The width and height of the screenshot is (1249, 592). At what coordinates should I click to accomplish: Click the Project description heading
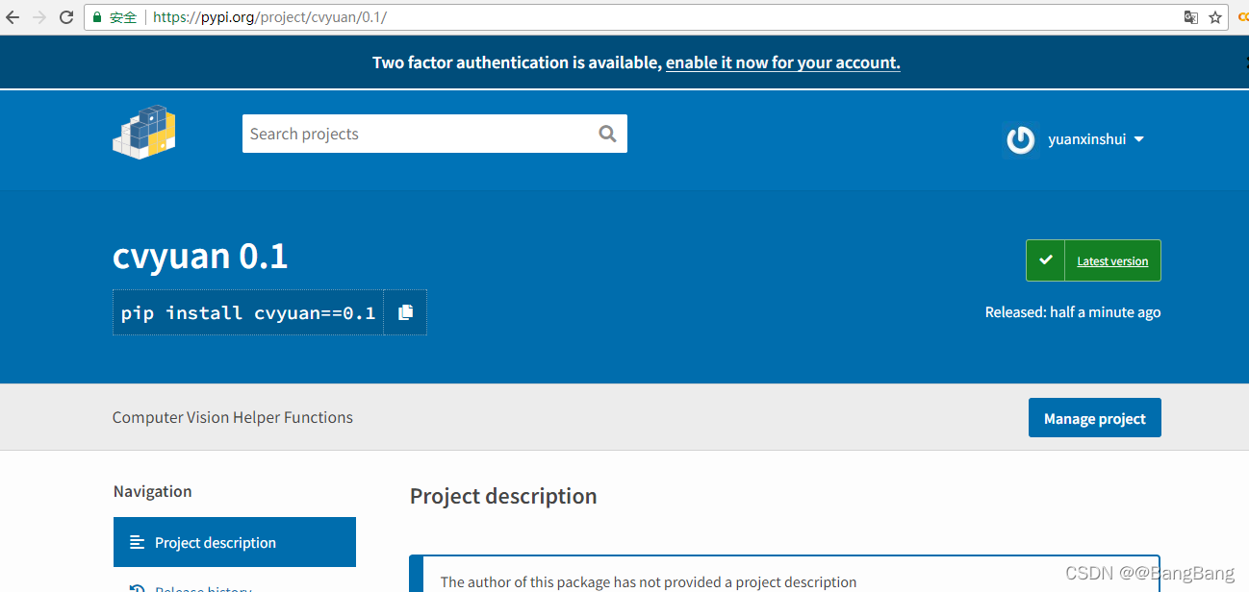[503, 496]
